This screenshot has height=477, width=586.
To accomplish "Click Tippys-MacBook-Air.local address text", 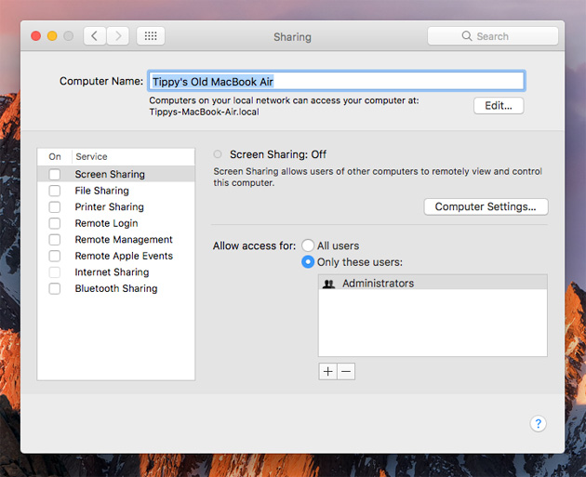I will (204, 112).
